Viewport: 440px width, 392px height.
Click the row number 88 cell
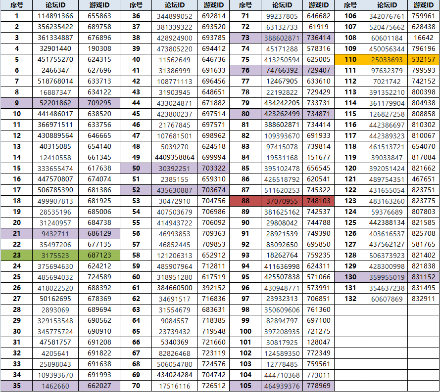[x=245, y=201]
